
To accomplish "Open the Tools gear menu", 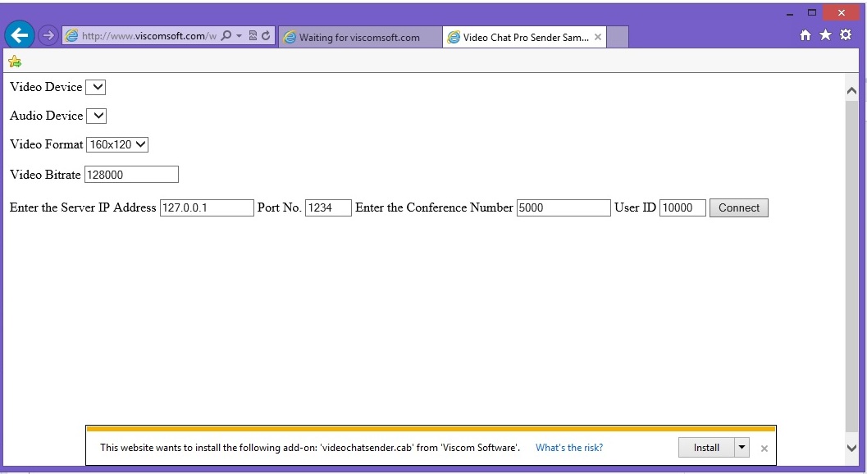I will point(846,35).
